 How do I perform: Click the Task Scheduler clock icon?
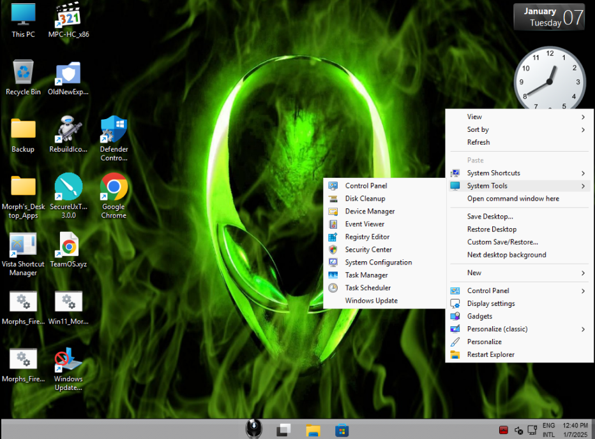(333, 288)
